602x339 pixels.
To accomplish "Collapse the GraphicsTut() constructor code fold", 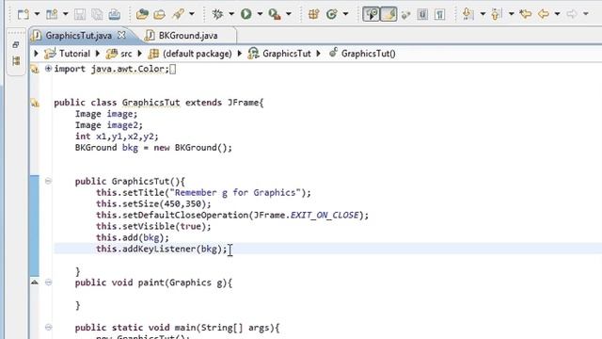I will (48, 181).
